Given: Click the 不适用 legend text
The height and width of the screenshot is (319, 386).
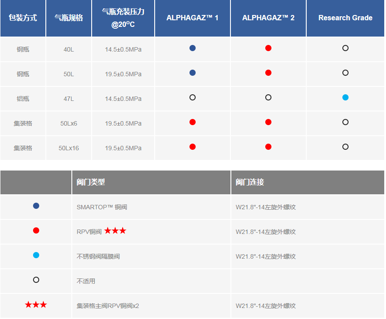Looking at the screenshot, I should click(86, 281).
